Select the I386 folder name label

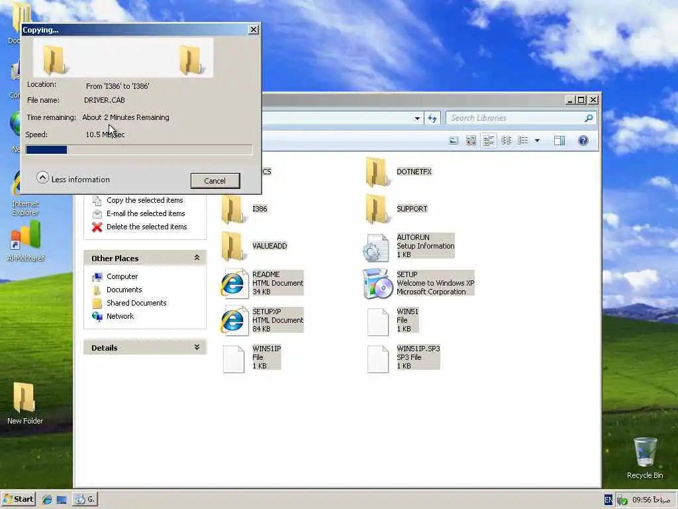pos(260,209)
